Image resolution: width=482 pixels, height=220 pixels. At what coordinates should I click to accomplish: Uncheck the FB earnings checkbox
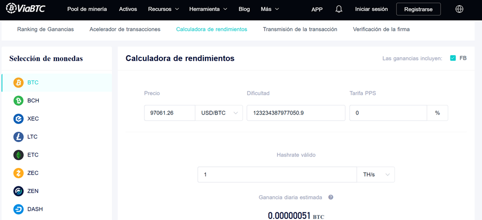[453, 58]
